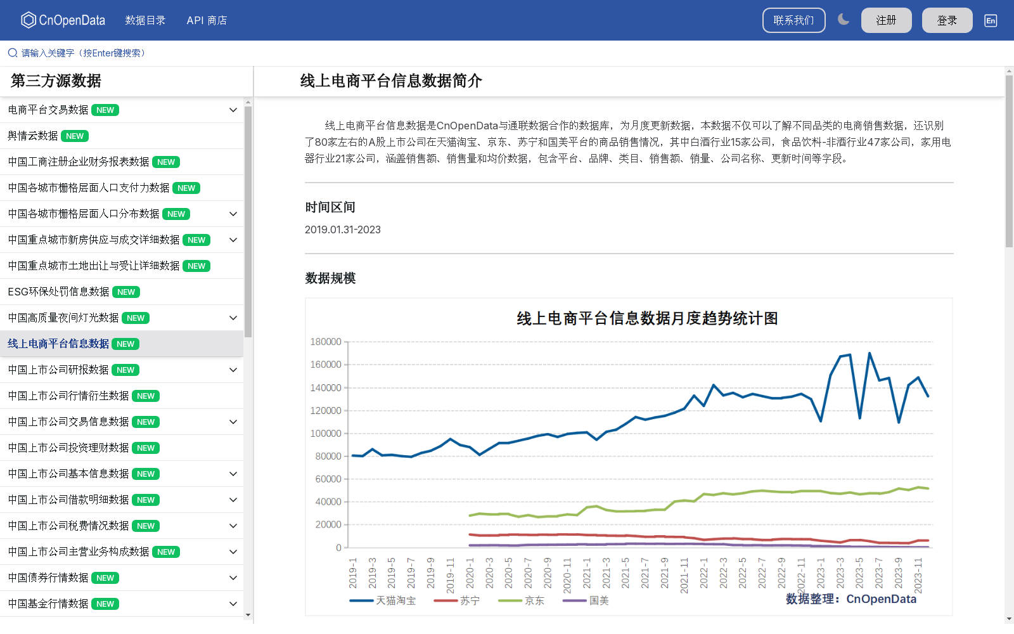
Task: Click sidebar scroll down arrow
Action: [248, 614]
